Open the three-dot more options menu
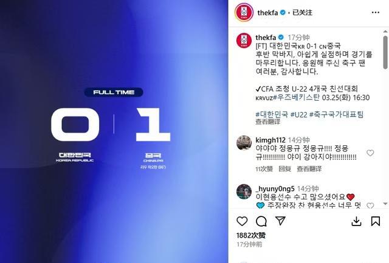This screenshot has height=263, width=389. (376, 13)
